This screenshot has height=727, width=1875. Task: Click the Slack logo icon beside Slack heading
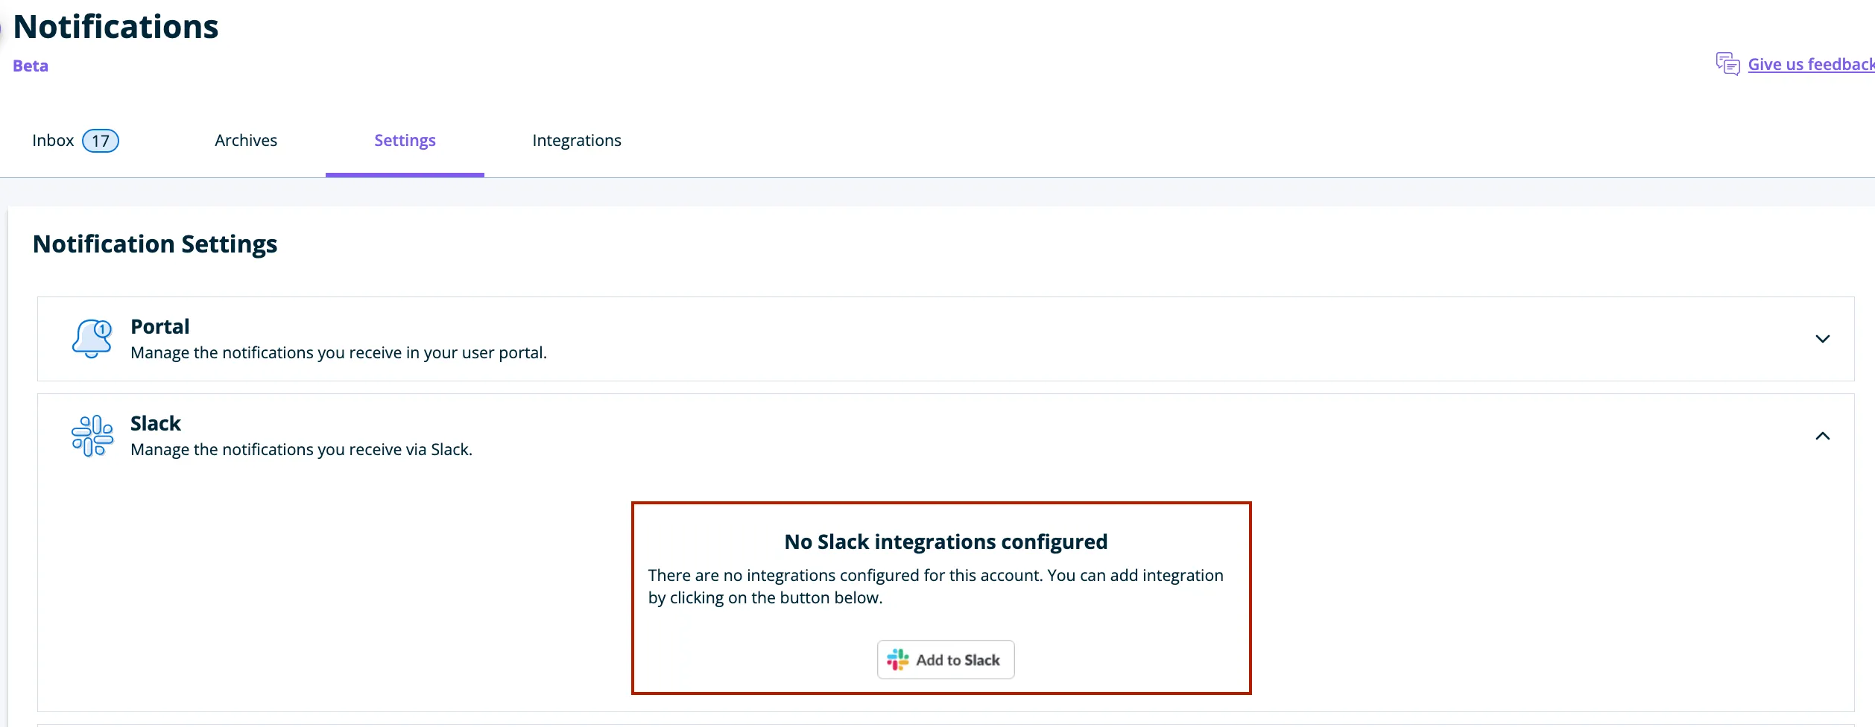click(92, 435)
